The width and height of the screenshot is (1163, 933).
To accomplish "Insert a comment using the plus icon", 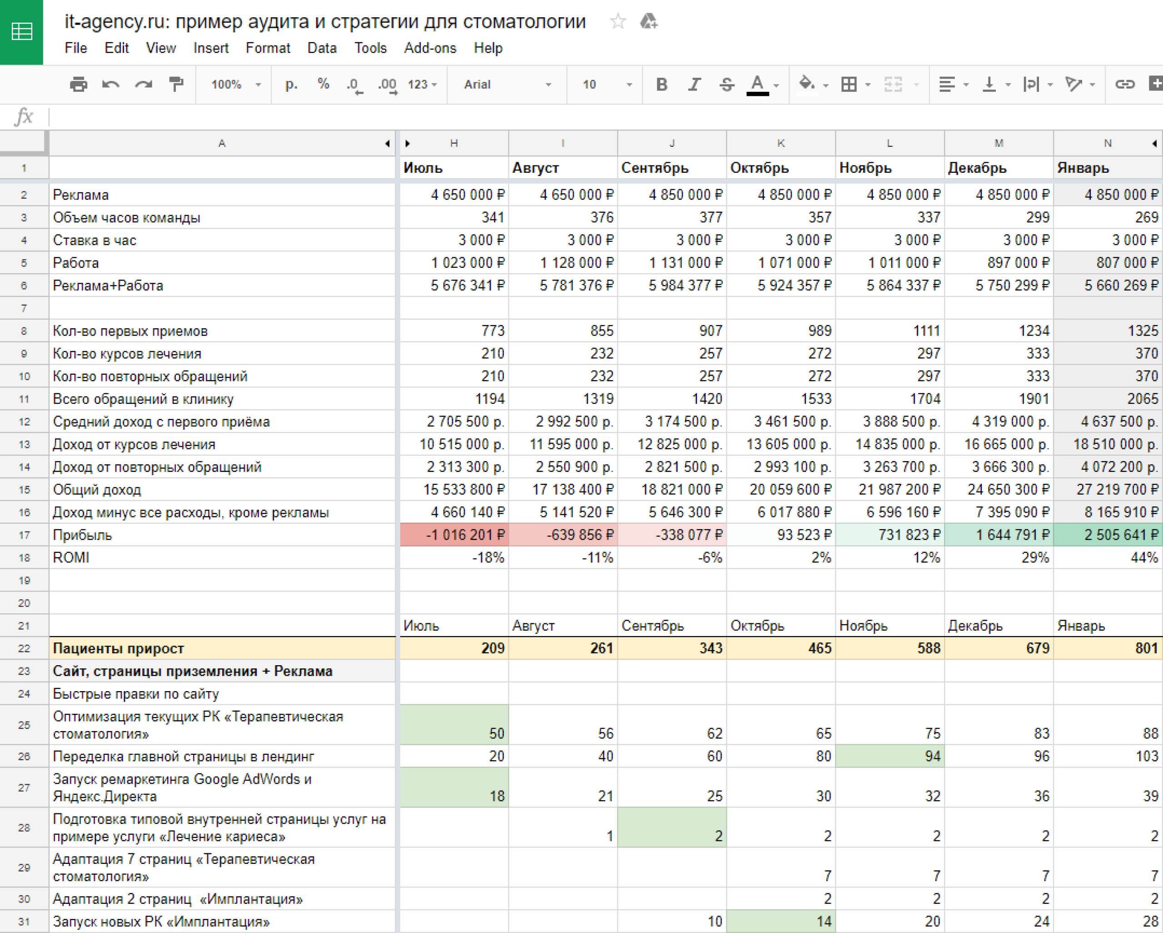I will click(x=1155, y=84).
